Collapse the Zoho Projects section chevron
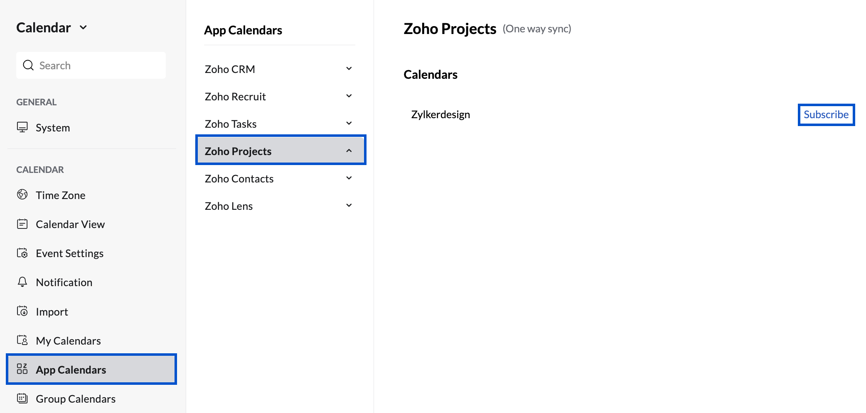The width and height of the screenshot is (866, 413). (349, 151)
